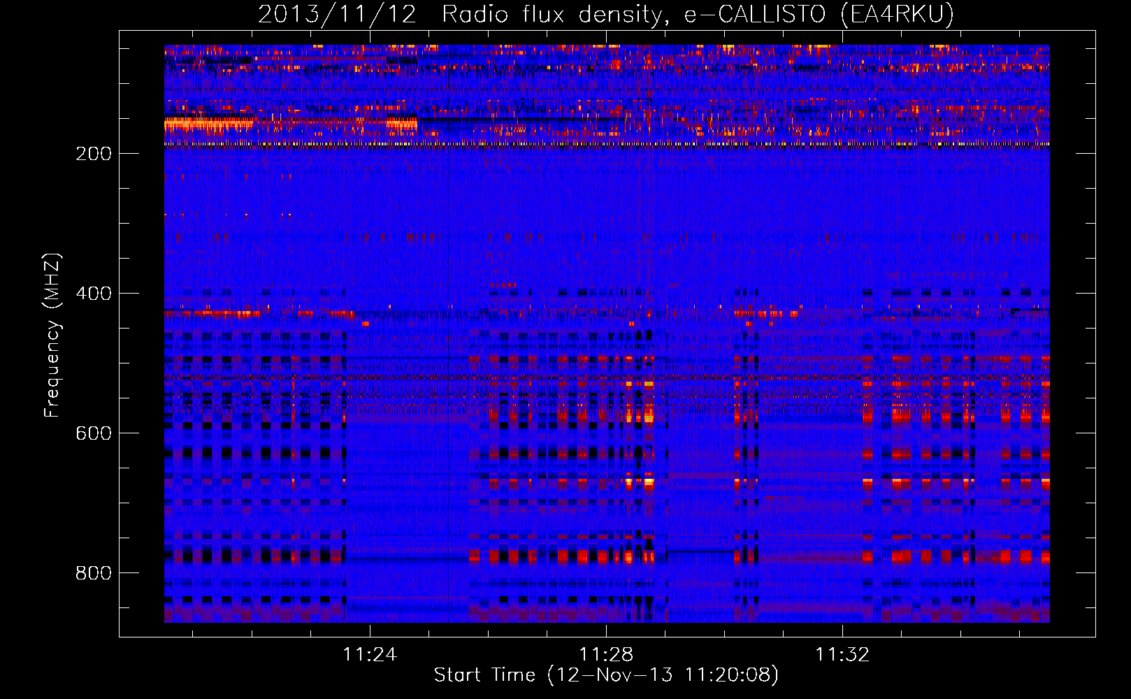Click the "11:24" time tick label

[x=370, y=654]
